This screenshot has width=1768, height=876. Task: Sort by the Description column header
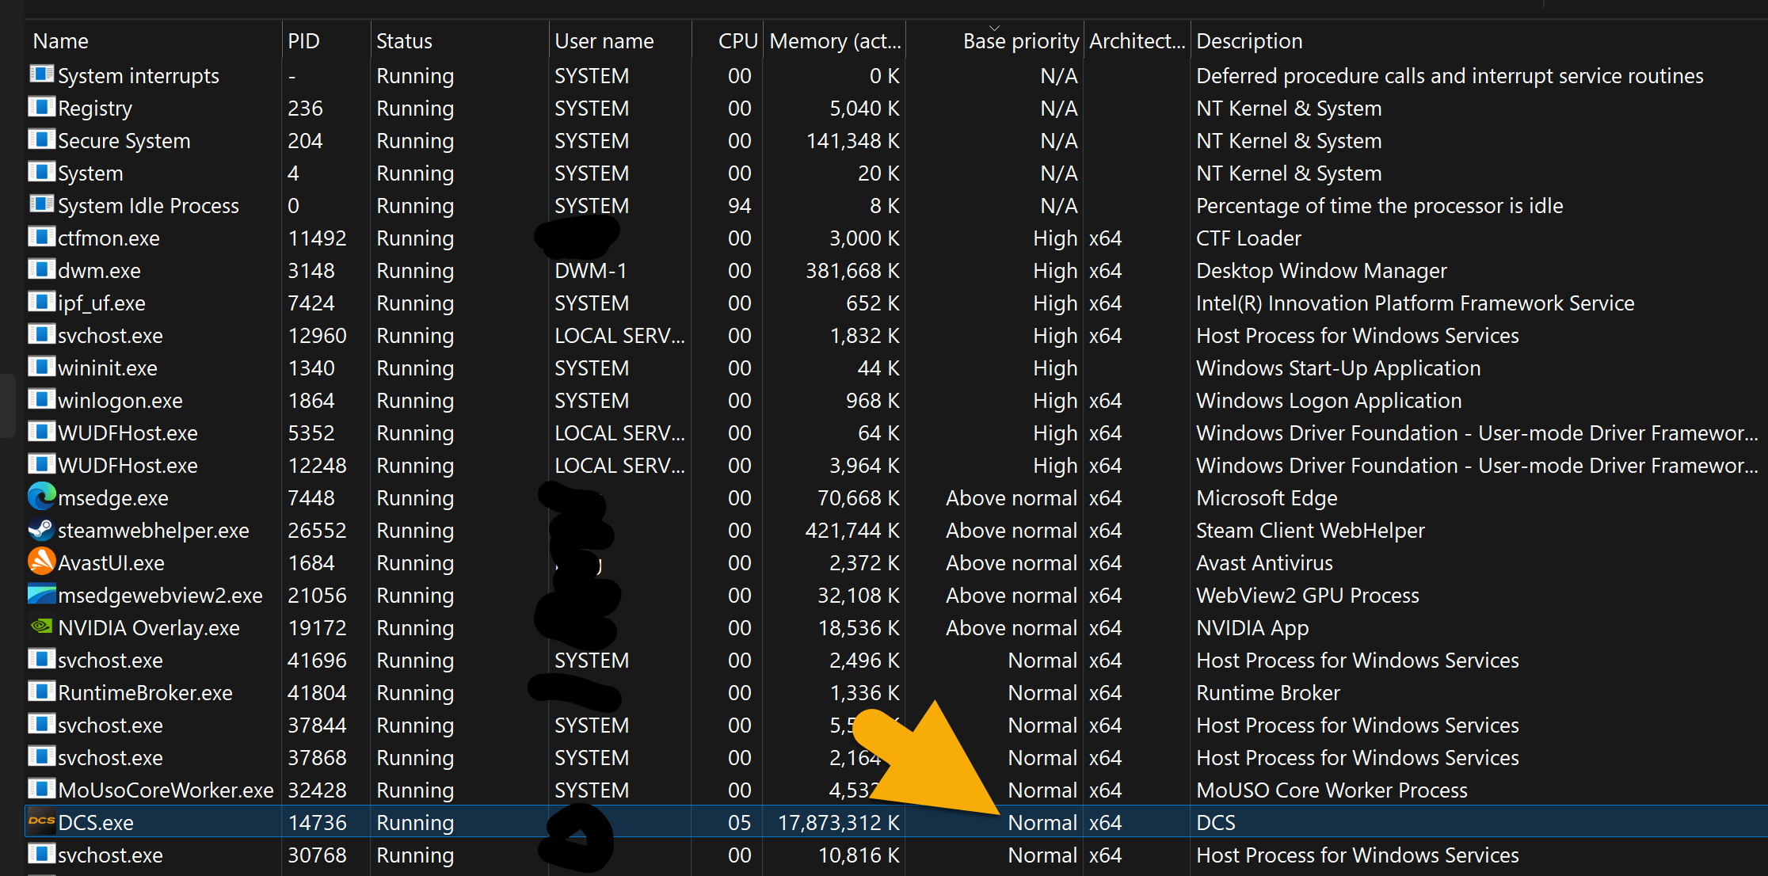[1479, 41]
